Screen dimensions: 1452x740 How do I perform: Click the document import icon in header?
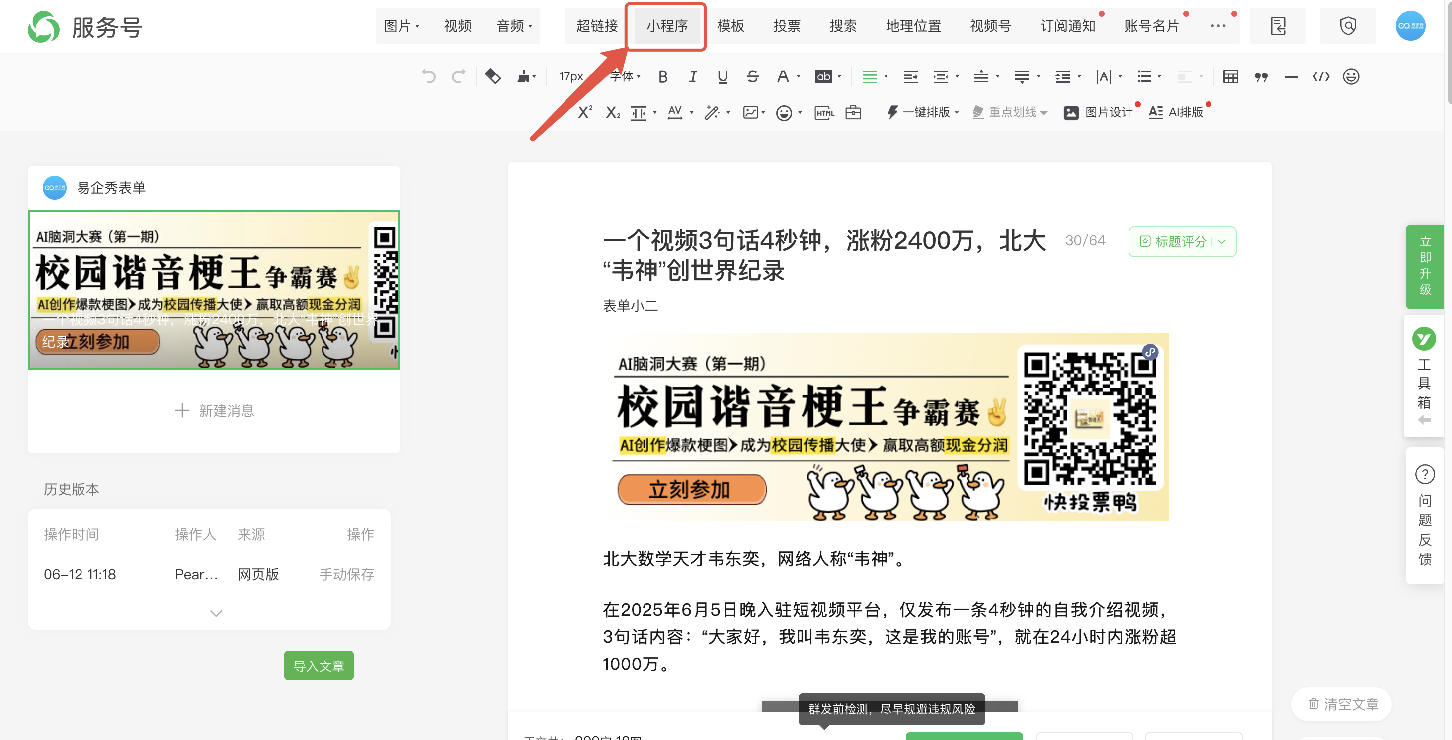[x=1277, y=26]
